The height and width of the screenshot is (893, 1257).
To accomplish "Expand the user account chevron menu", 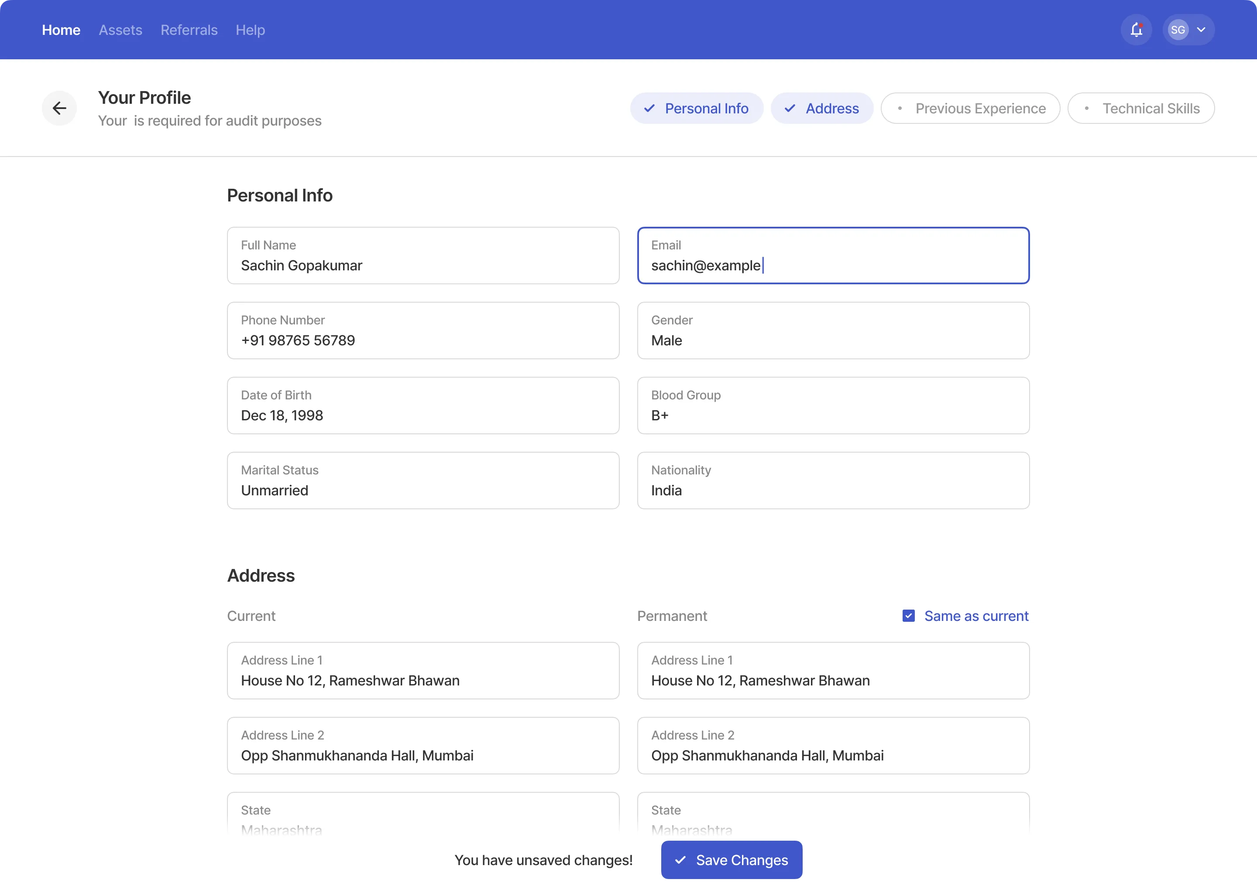I will pos(1202,30).
